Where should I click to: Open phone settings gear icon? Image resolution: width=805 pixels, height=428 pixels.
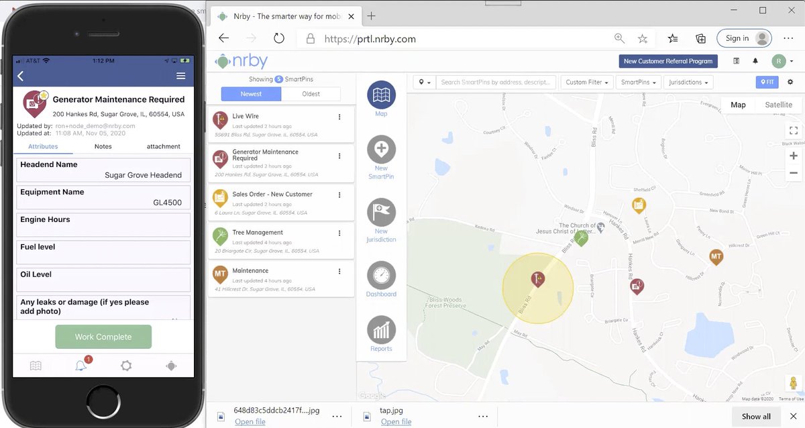click(x=126, y=366)
